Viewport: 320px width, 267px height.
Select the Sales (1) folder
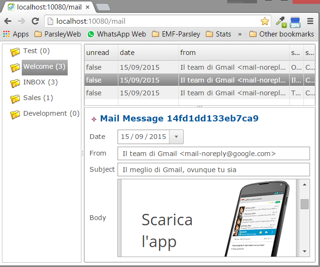click(38, 98)
